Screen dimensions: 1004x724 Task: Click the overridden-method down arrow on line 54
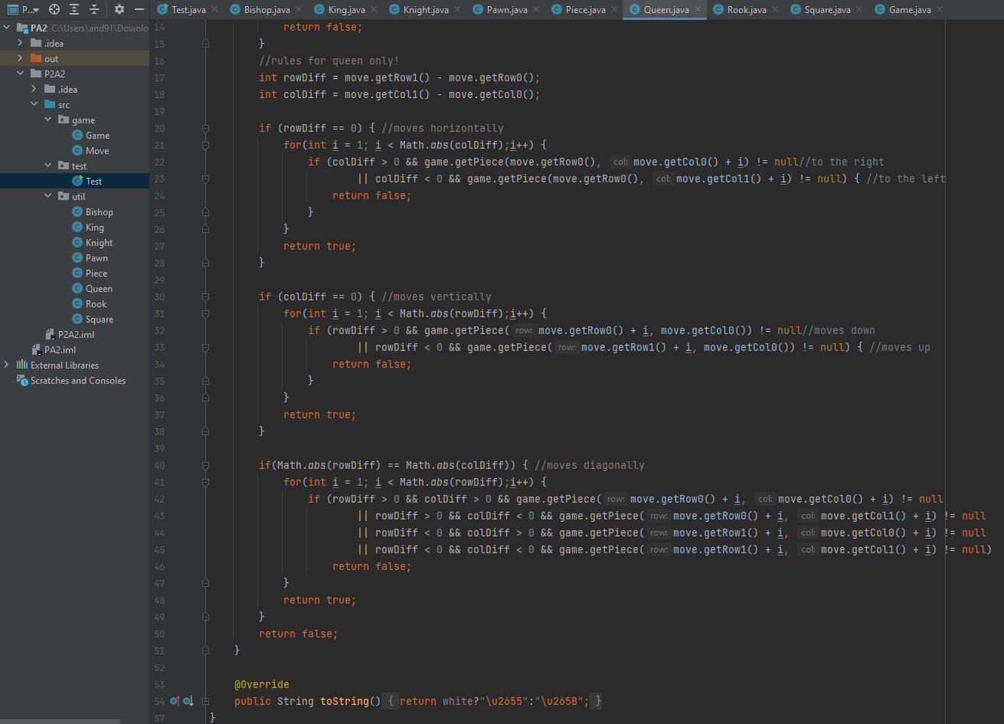[x=190, y=701]
